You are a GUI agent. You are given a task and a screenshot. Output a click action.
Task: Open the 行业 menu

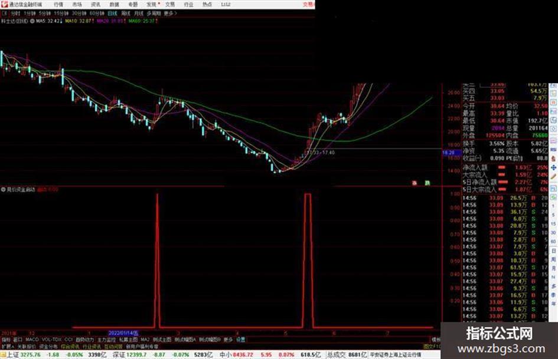188,4
